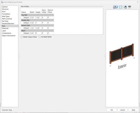Click the Beam width cell 3 1/2"
The width and height of the screenshot is (140, 113).
click(x=32, y=33)
